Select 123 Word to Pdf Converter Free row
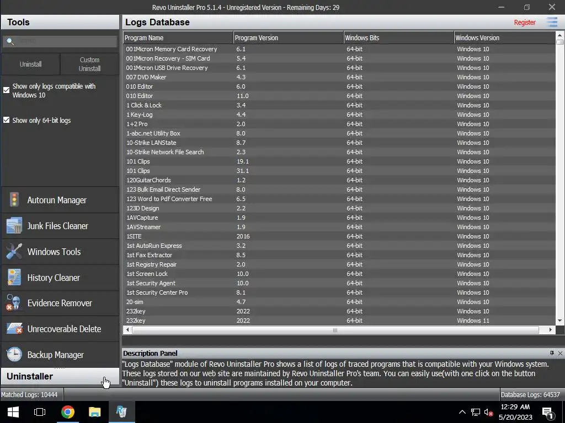This screenshot has height=423, width=565. coord(339,198)
